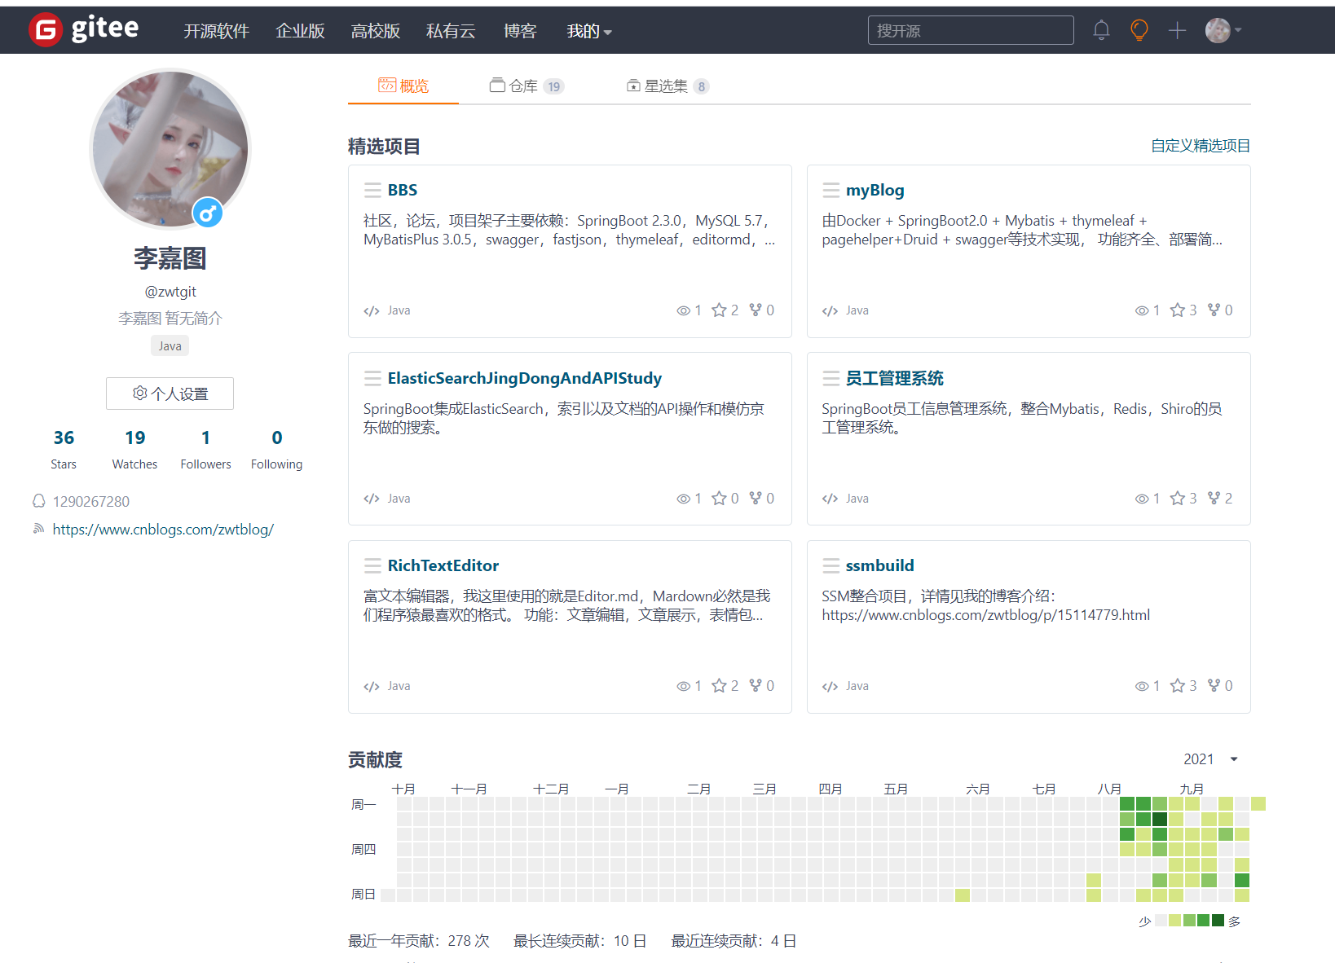This screenshot has width=1335, height=963.
Task: Open 私有云 in the top navigation
Action: tap(451, 31)
